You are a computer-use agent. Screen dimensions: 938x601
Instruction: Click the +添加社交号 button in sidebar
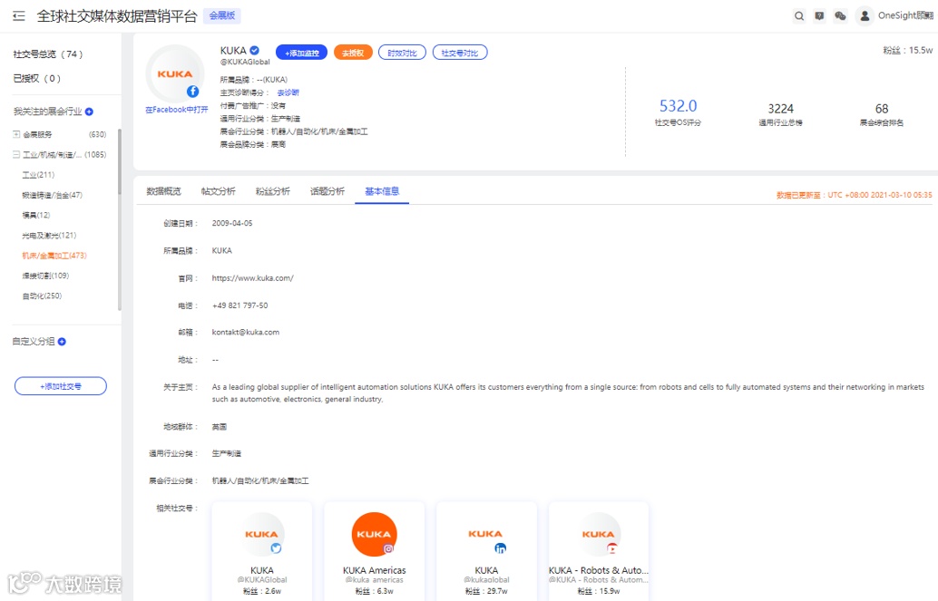click(x=61, y=386)
